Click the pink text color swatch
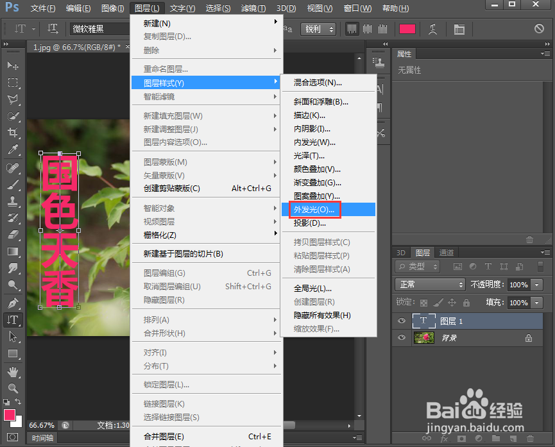The image size is (555, 447). coord(407,29)
